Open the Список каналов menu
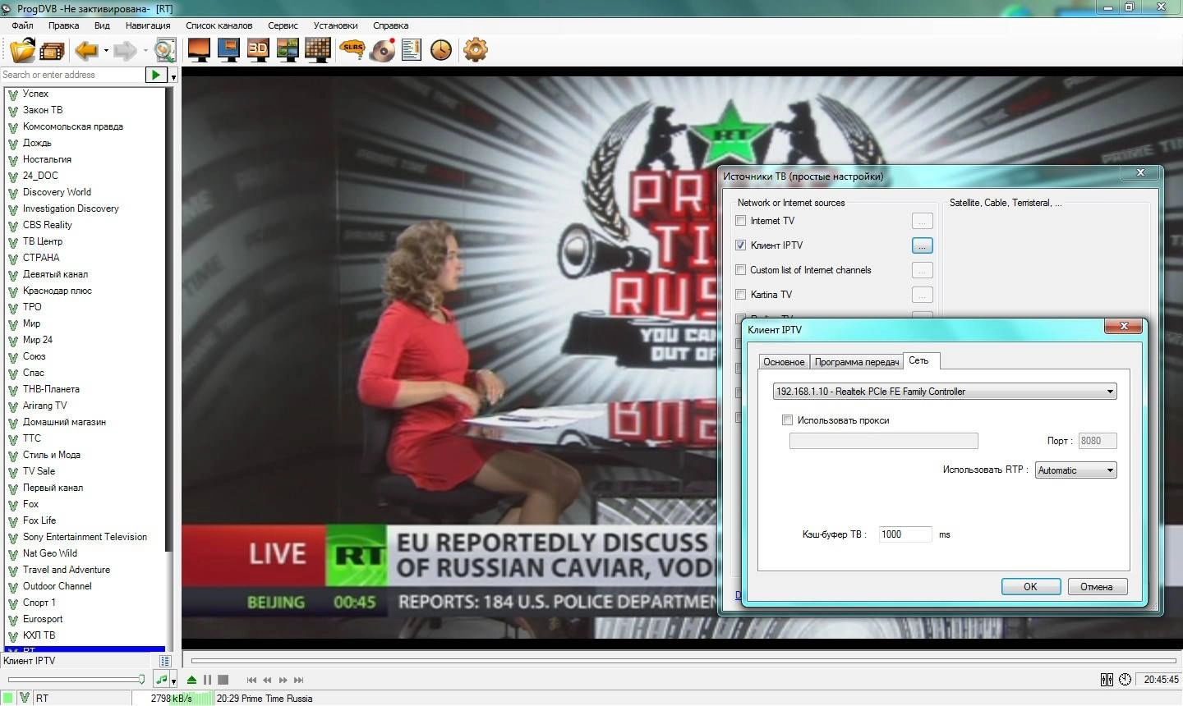 (219, 25)
